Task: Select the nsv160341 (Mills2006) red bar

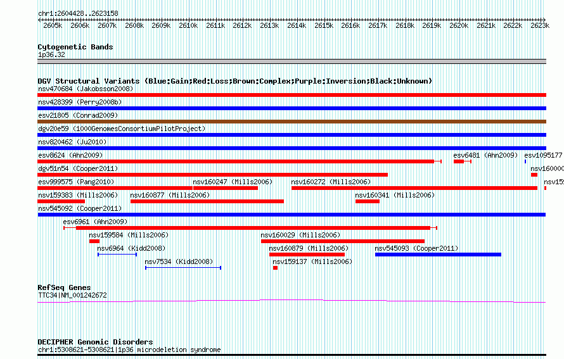Action: point(368,201)
